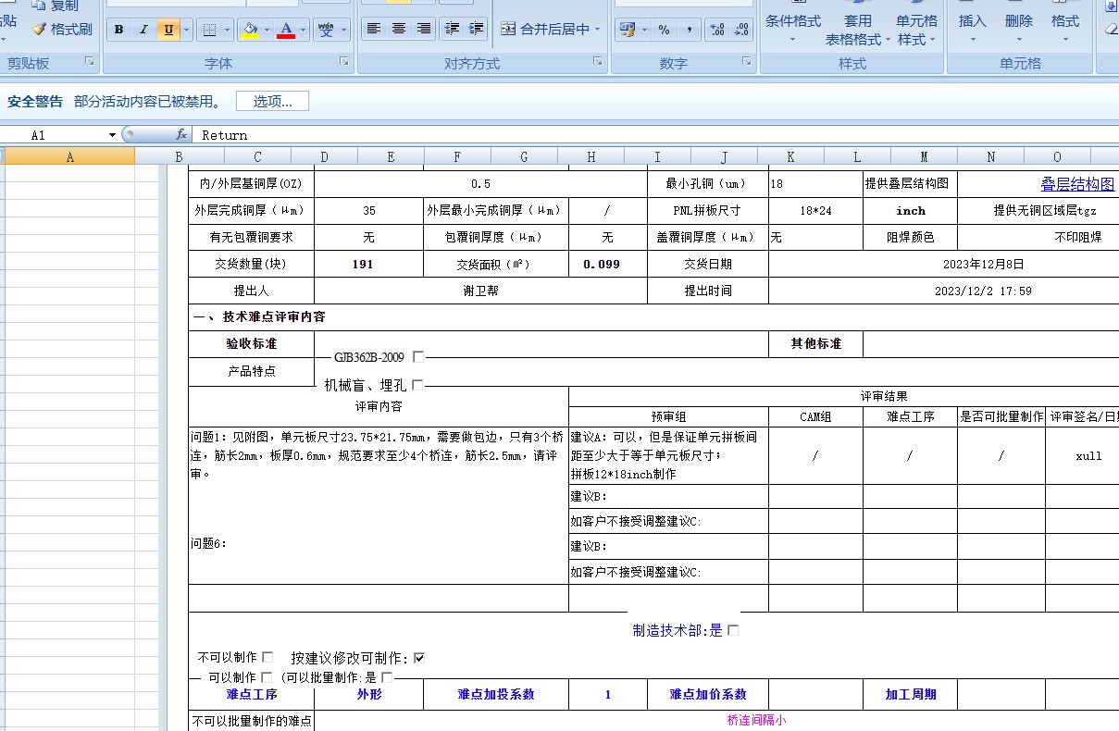1119x731 pixels.
Task: Click the phonetic guide (wén 文) icon
Action: pos(326,30)
